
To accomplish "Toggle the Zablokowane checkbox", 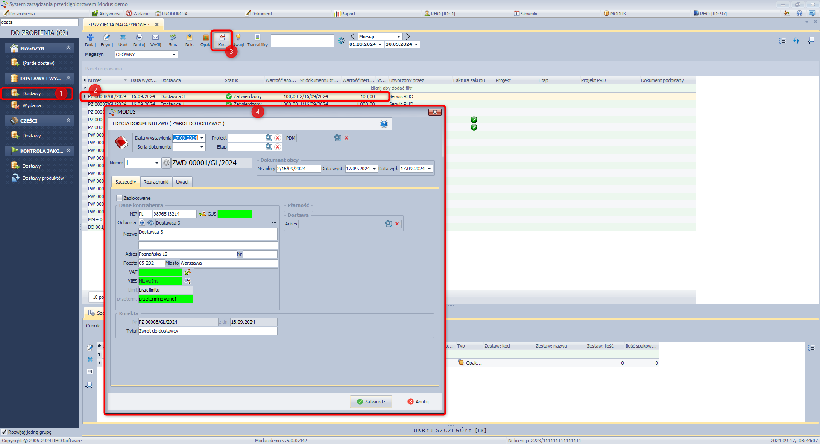I will pyautogui.click(x=120, y=198).
